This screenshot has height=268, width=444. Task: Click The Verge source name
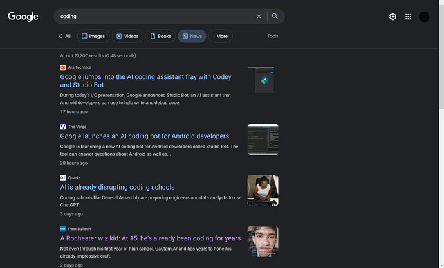[77, 127]
